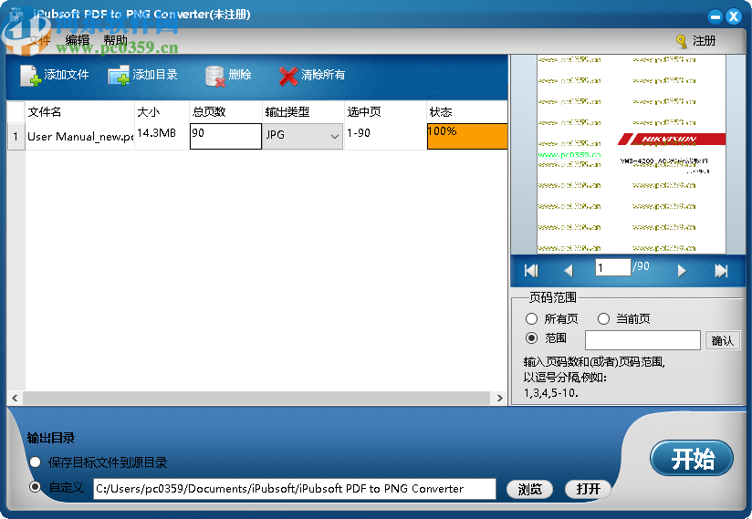The image size is (752, 519).
Task: Open the 文件 menu
Action: point(39,40)
